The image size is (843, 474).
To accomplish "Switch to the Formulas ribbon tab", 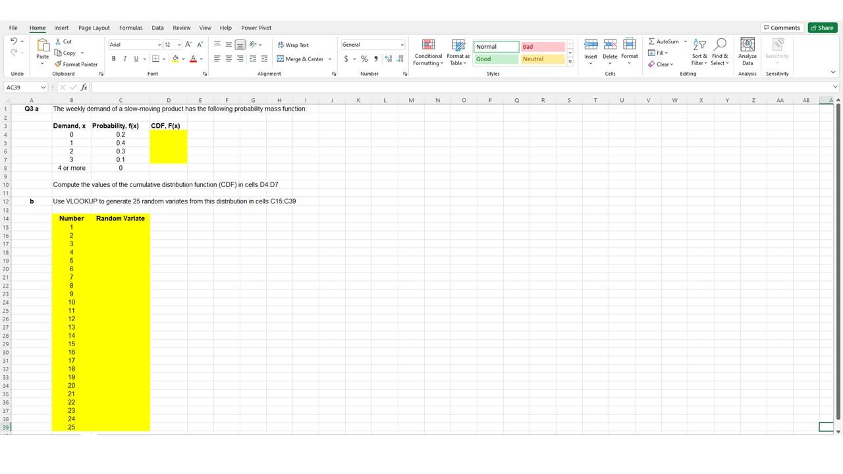I will click(130, 28).
